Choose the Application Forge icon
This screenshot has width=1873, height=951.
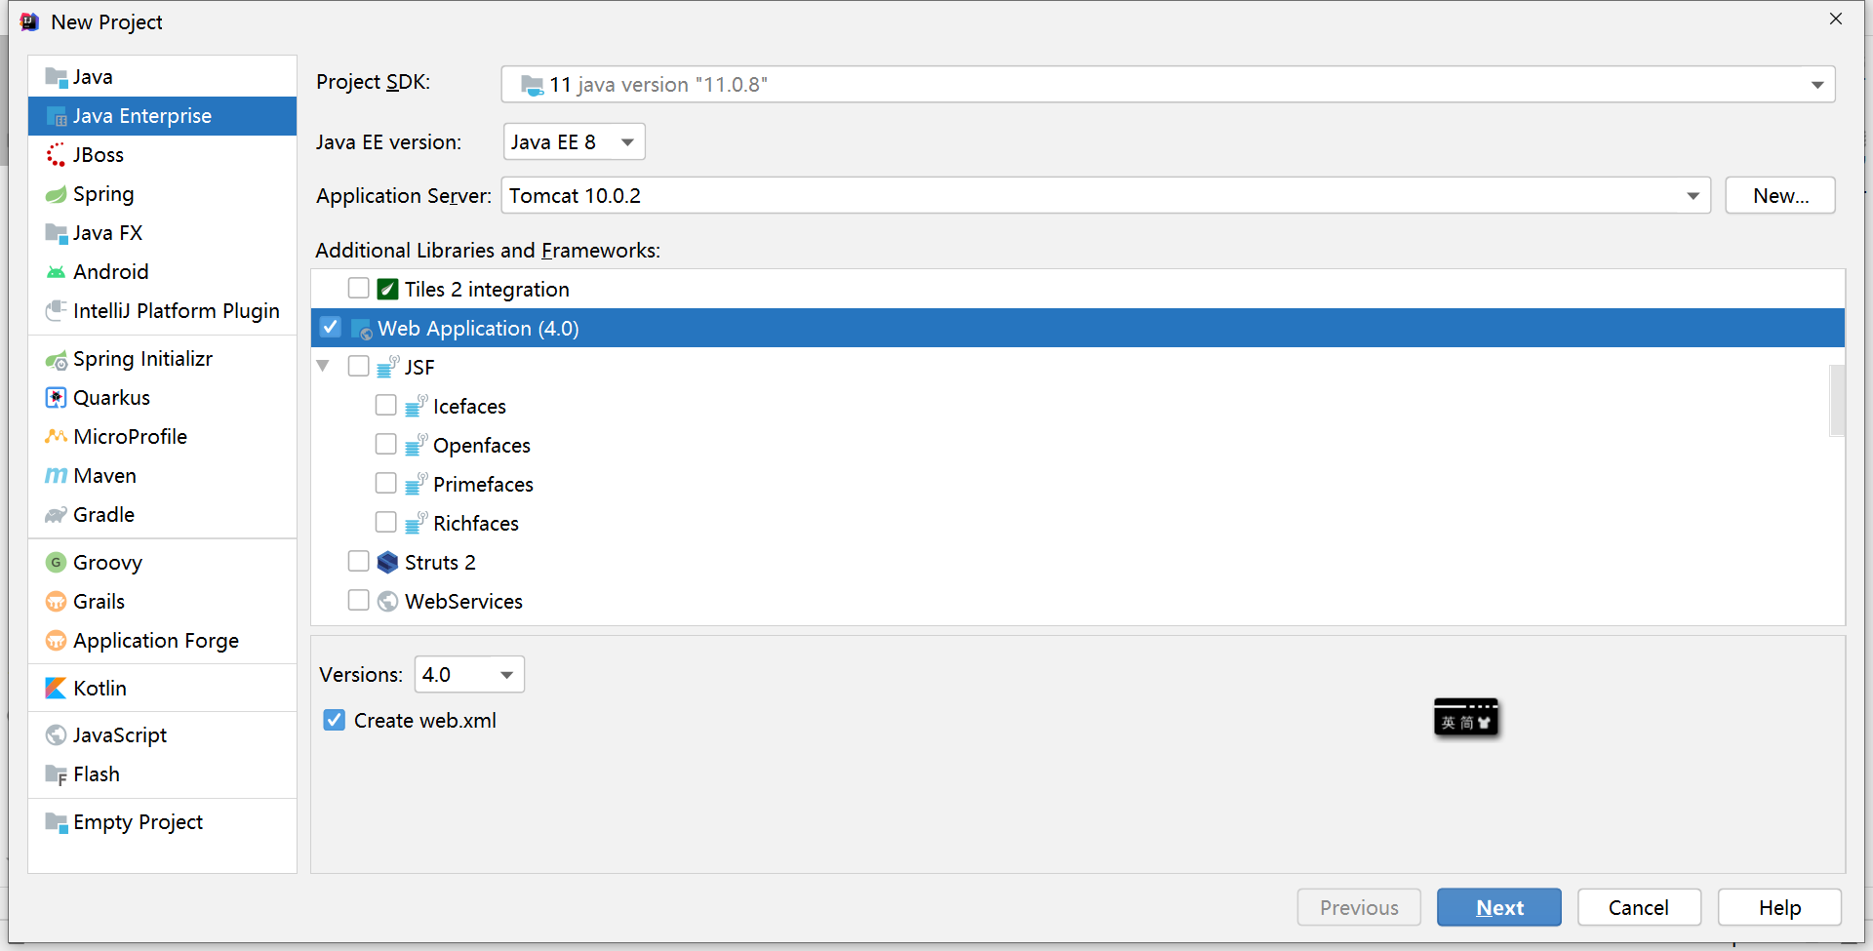[x=57, y=641]
